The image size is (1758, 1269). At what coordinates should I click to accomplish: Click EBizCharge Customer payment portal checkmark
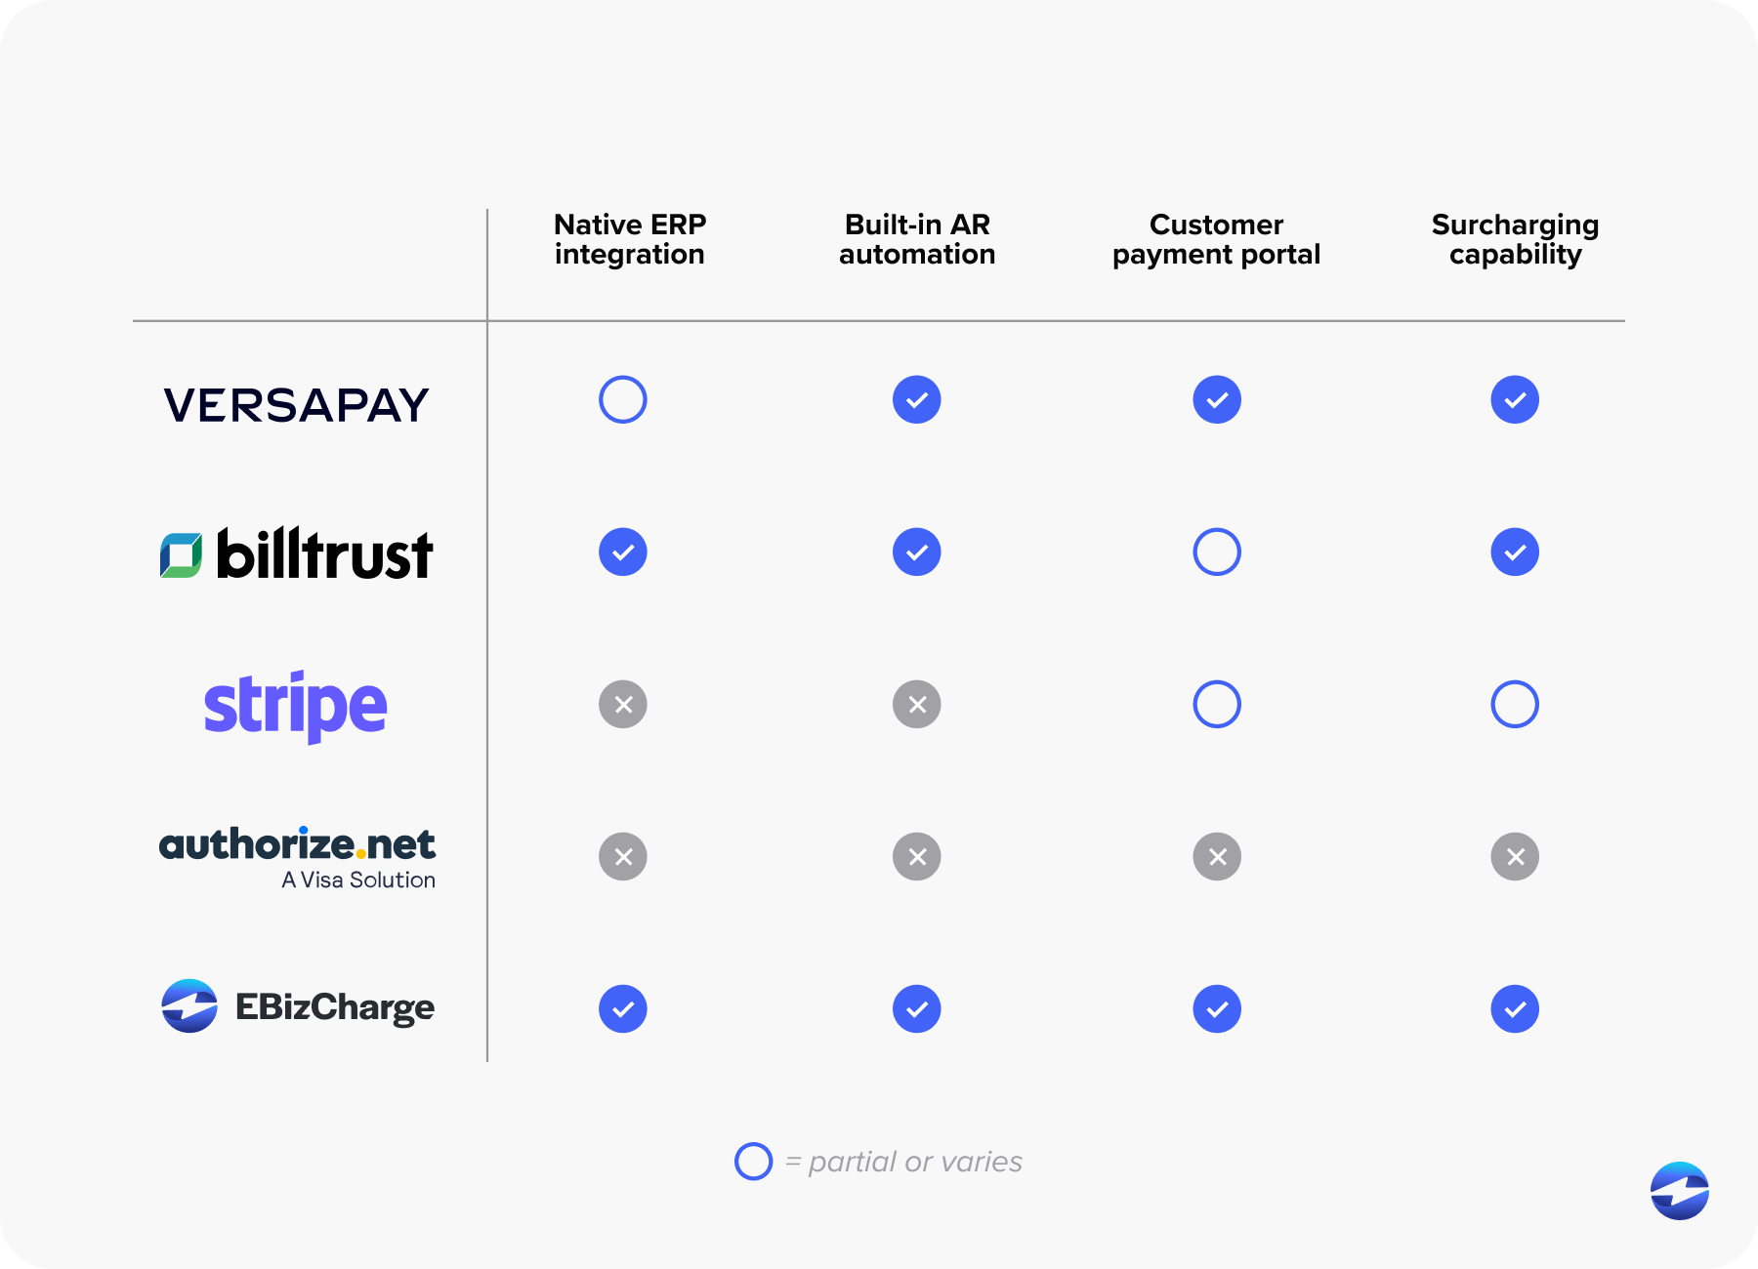point(1217,1009)
